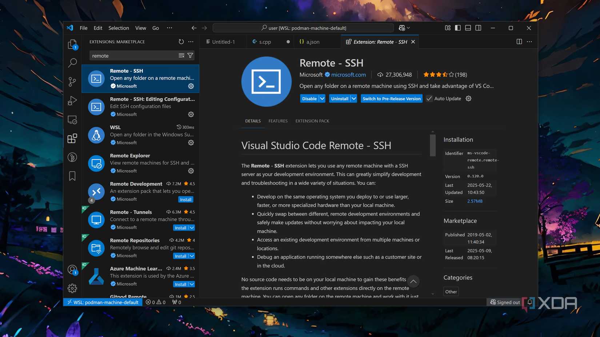Toggle the extensions filter funnel icon
Image resolution: width=600 pixels, height=337 pixels.
click(x=190, y=55)
